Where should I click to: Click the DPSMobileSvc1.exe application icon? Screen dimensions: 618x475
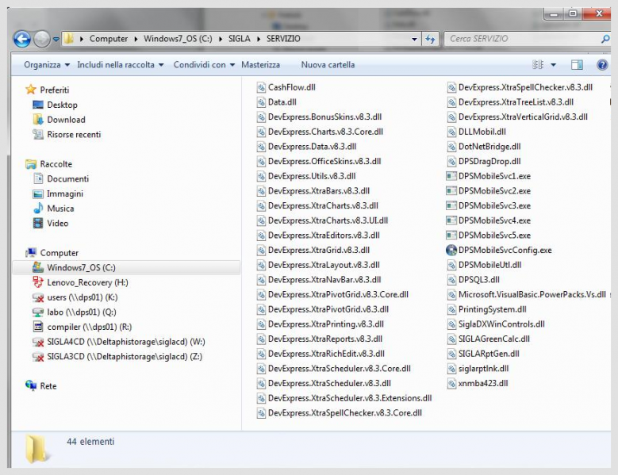(451, 176)
